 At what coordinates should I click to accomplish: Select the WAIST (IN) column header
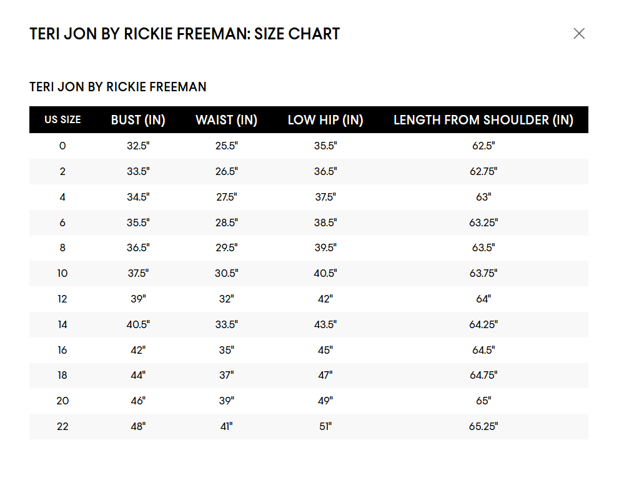[x=227, y=120]
